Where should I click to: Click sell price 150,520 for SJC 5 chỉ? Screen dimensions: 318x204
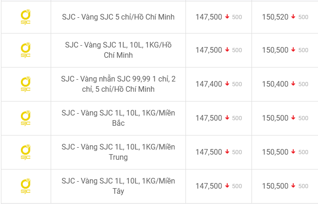click(275, 17)
